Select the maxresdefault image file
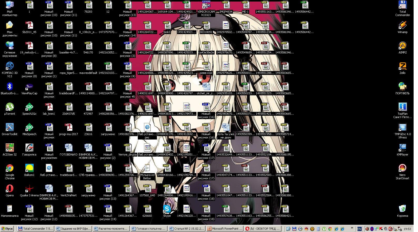This screenshot has height=232, width=418. (88, 68)
